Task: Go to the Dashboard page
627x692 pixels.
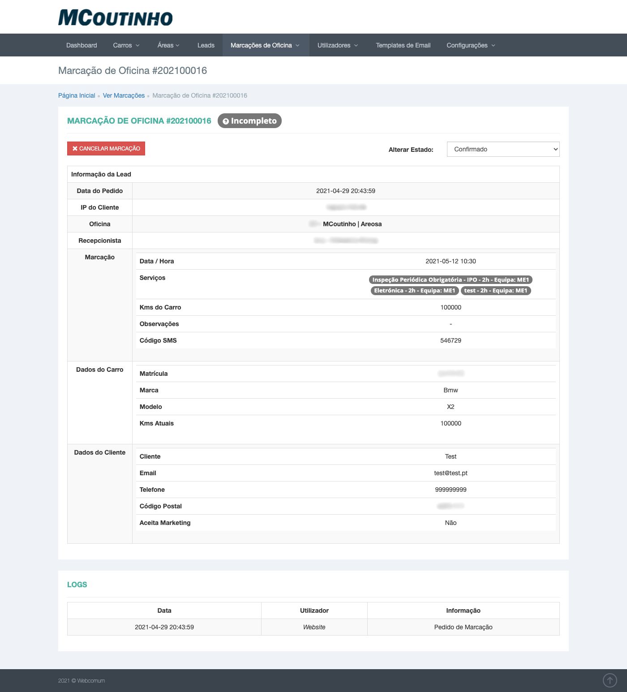Action: tap(82, 45)
